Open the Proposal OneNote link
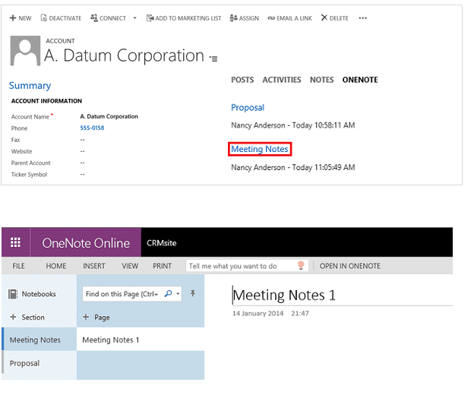474x395 pixels. coord(248,108)
